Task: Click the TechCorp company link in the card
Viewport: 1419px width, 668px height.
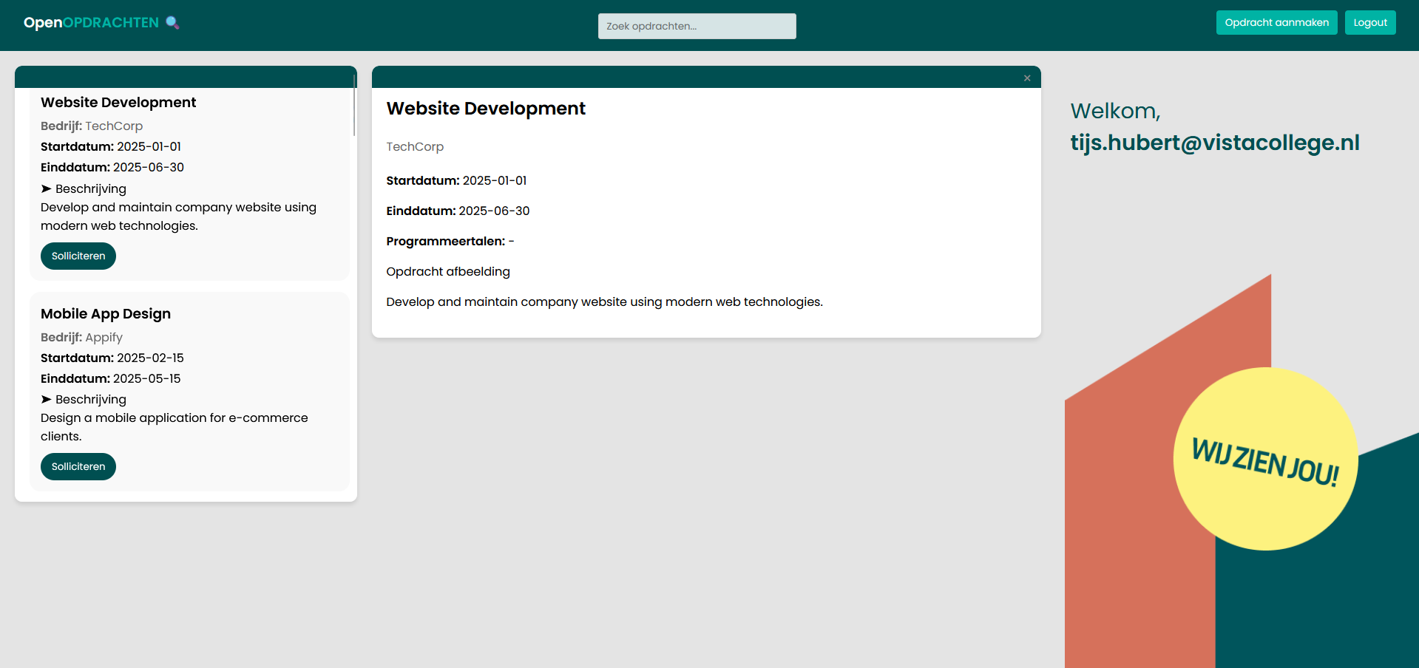Action: point(114,126)
